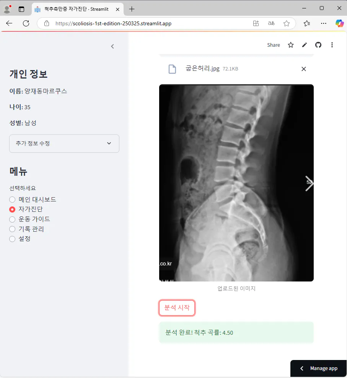This screenshot has width=347, height=378.
Task: Open site information via the address bar lock
Action: tap(46, 23)
